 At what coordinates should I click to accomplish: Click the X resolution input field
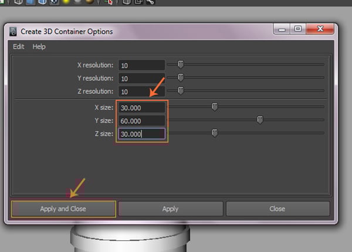point(141,65)
